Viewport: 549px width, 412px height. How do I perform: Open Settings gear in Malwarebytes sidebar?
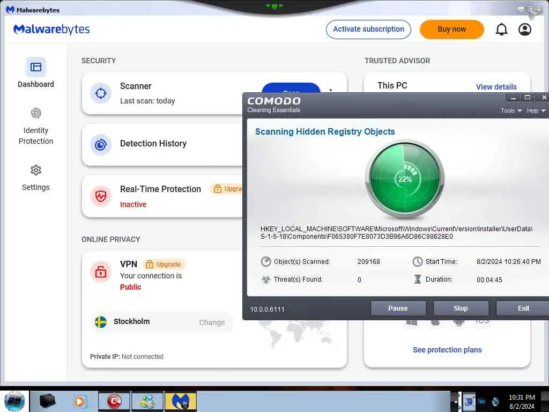point(36,170)
